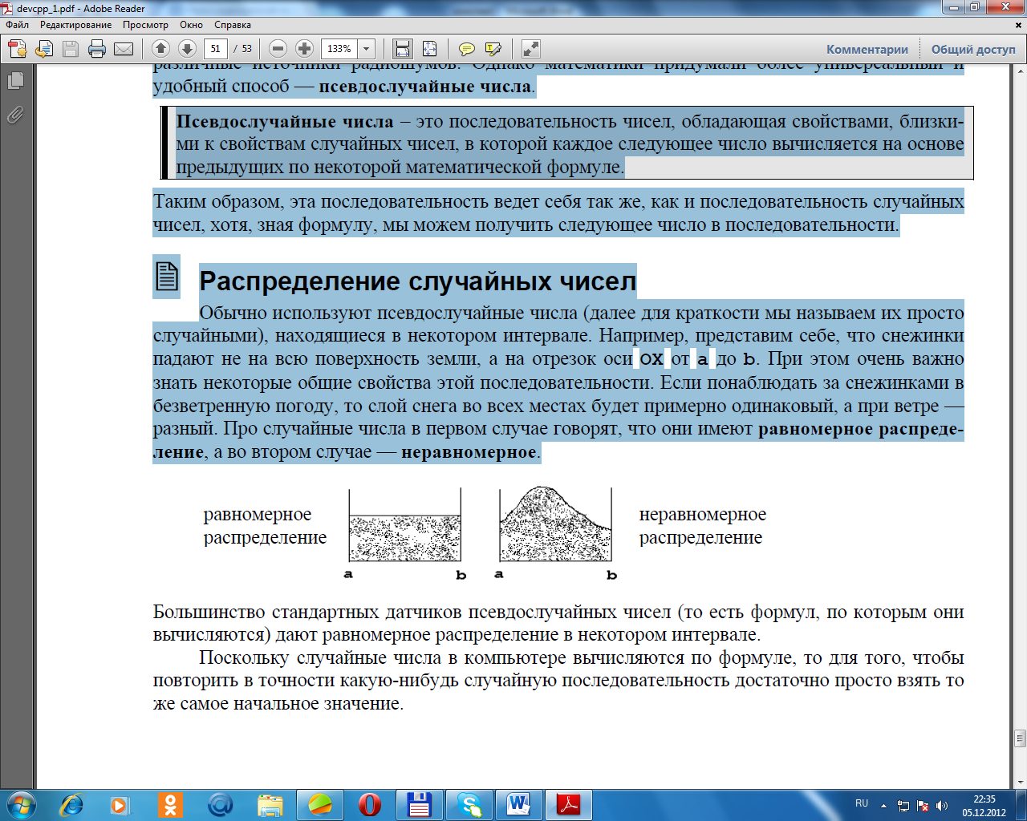This screenshot has width=1027, height=821.
Task: Select the highlight text tool
Action: point(493,49)
